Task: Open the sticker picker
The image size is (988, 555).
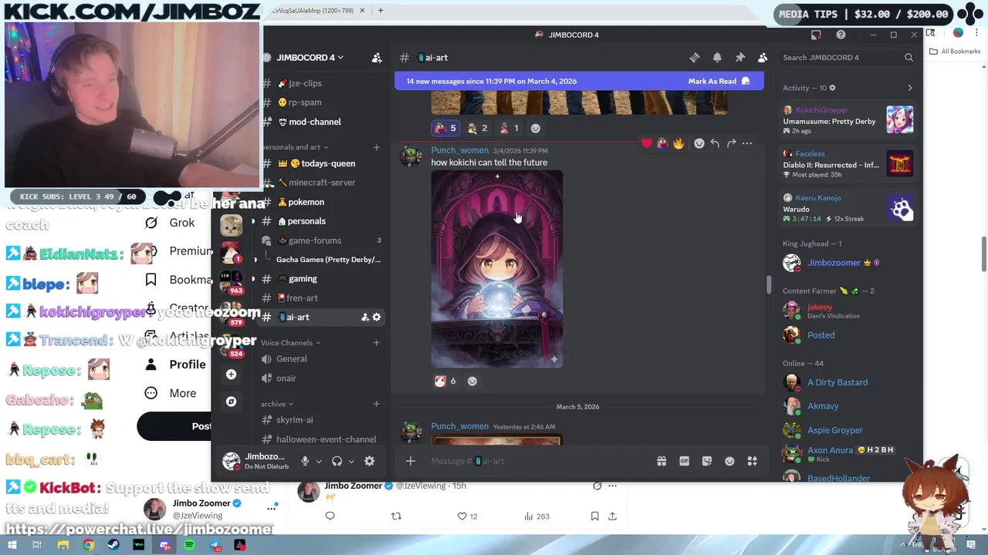Action: (707, 461)
